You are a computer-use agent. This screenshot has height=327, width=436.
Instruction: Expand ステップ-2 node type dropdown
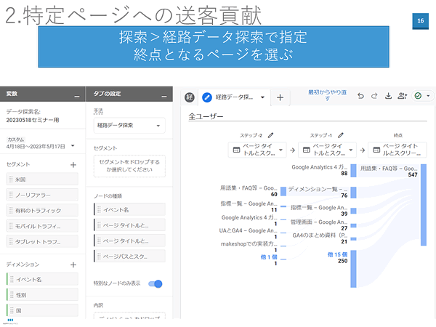click(x=280, y=150)
